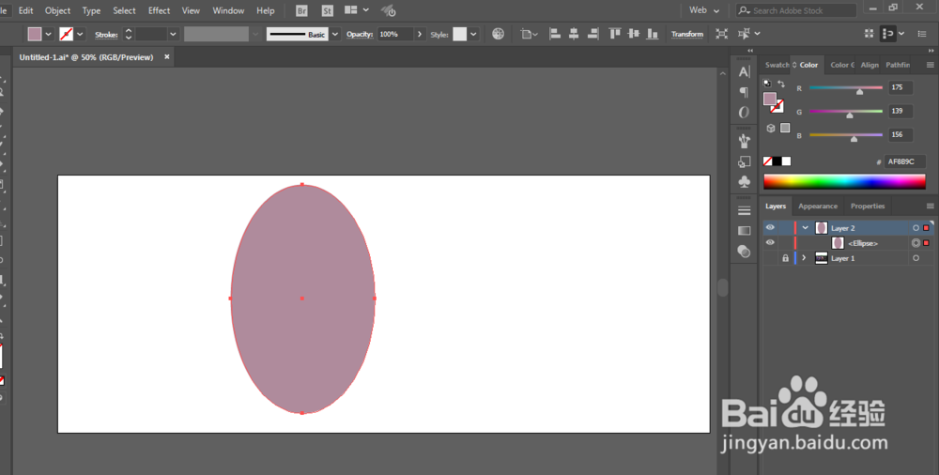939x475 pixels.
Task: Open the Style dropdown arrow
Action: tap(473, 34)
